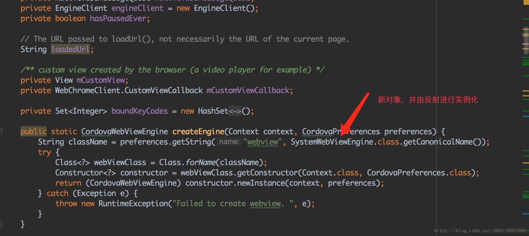
Task: Click the constructor variable in Constructor<?> declaration
Action: [x=144, y=173]
